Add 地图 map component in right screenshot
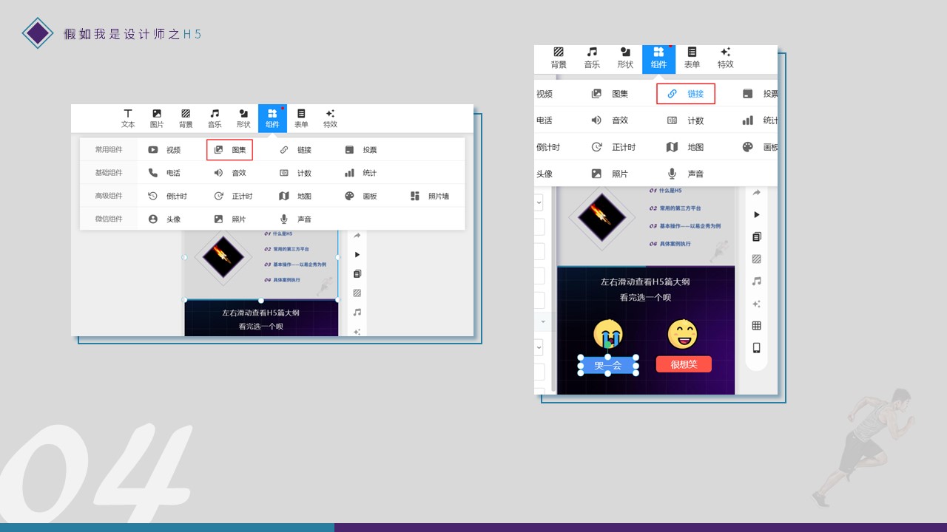Image resolution: width=947 pixels, height=532 pixels. tap(686, 147)
